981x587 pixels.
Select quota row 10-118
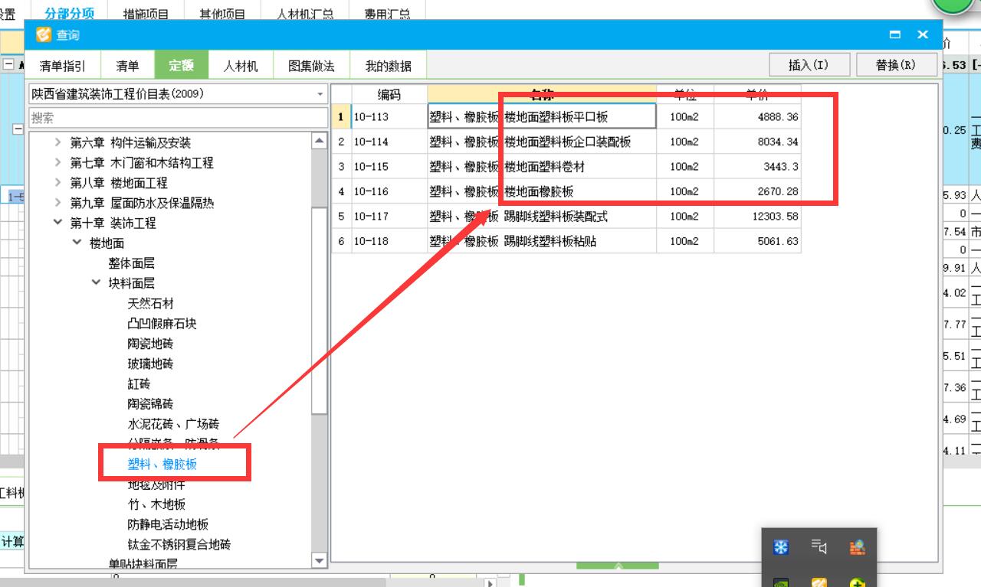click(x=566, y=241)
